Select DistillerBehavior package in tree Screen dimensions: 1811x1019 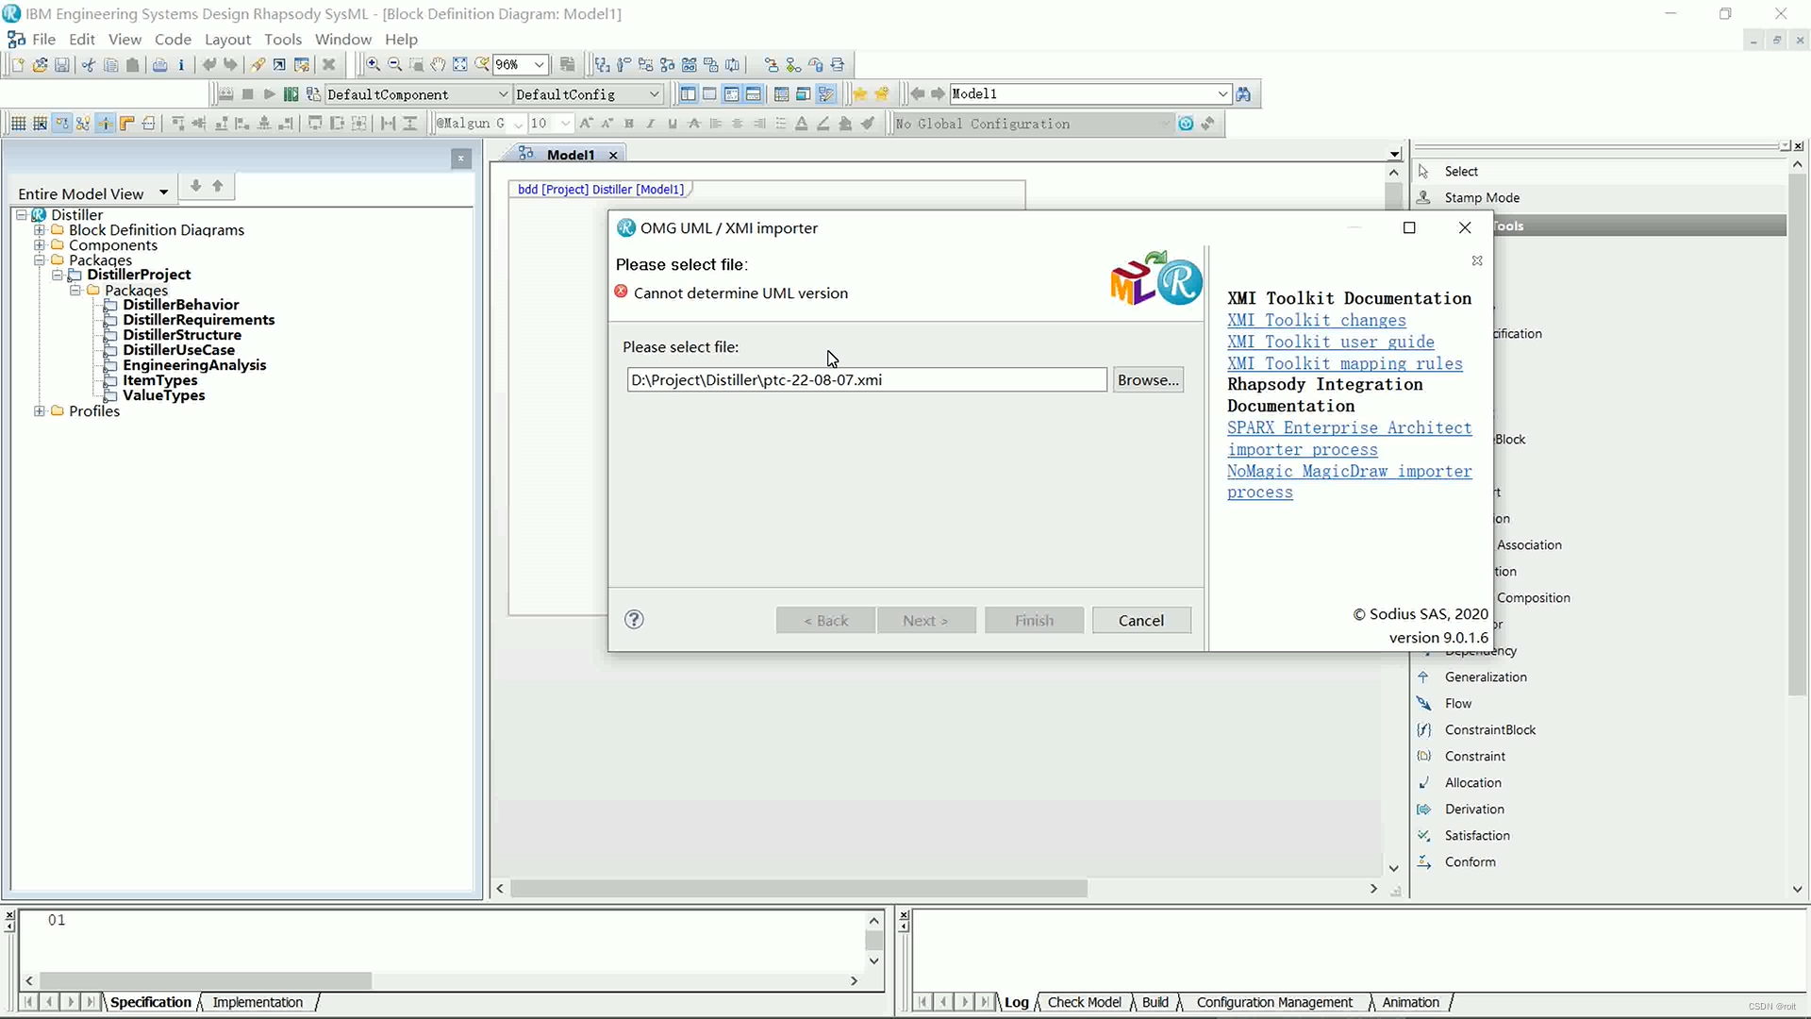(180, 305)
